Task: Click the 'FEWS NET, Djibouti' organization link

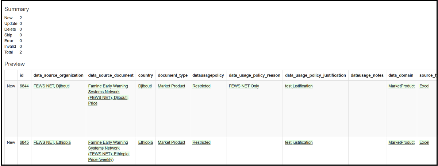Action: click(51, 86)
